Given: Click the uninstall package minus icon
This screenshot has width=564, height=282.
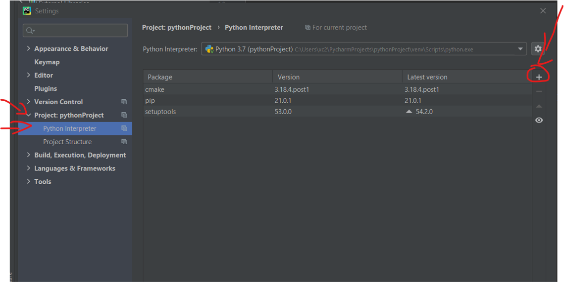Looking at the screenshot, I should pyautogui.click(x=539, y=91).
